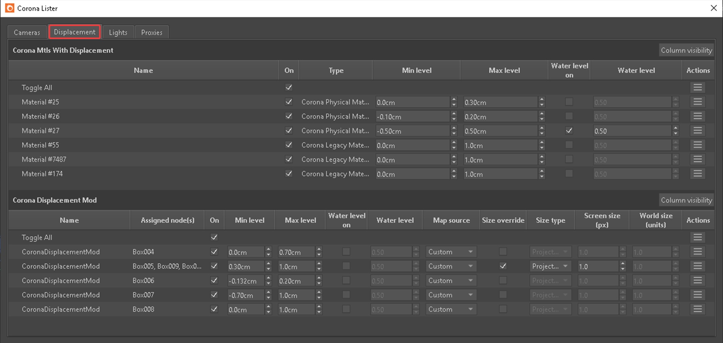
Task: Open actions menu for Material #55
Action: pos(697,145)
